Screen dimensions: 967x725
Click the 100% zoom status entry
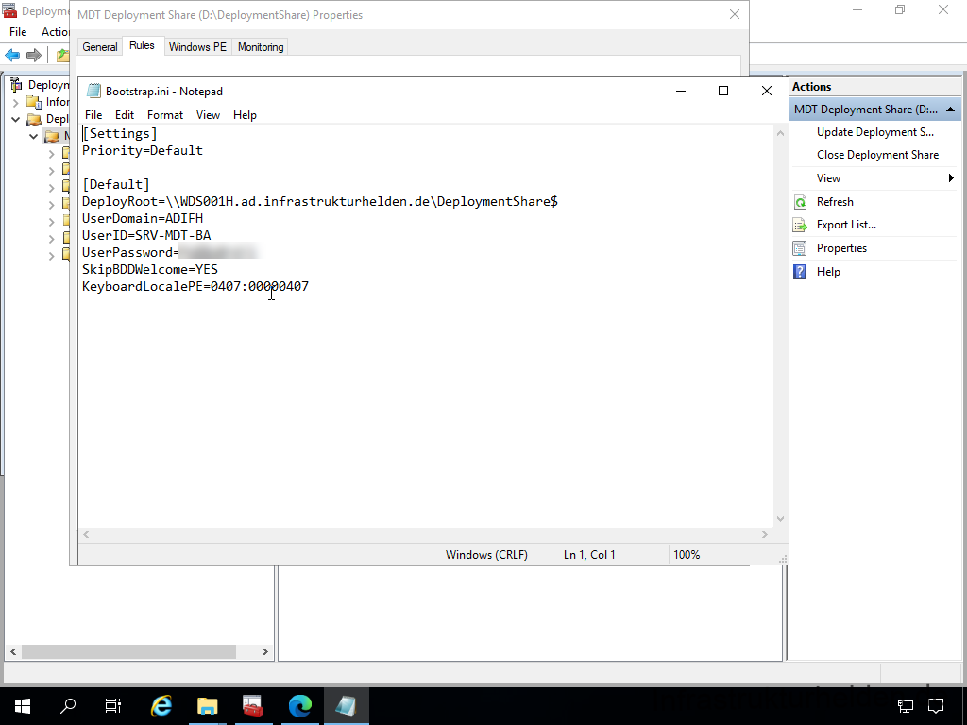click(x=687, y=555)
